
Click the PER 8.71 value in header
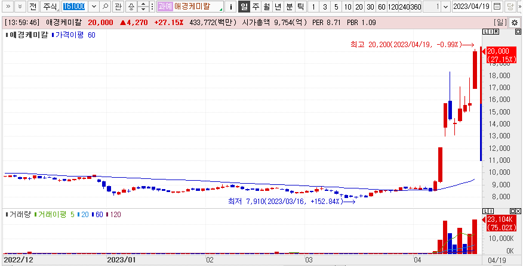point(326,23)
